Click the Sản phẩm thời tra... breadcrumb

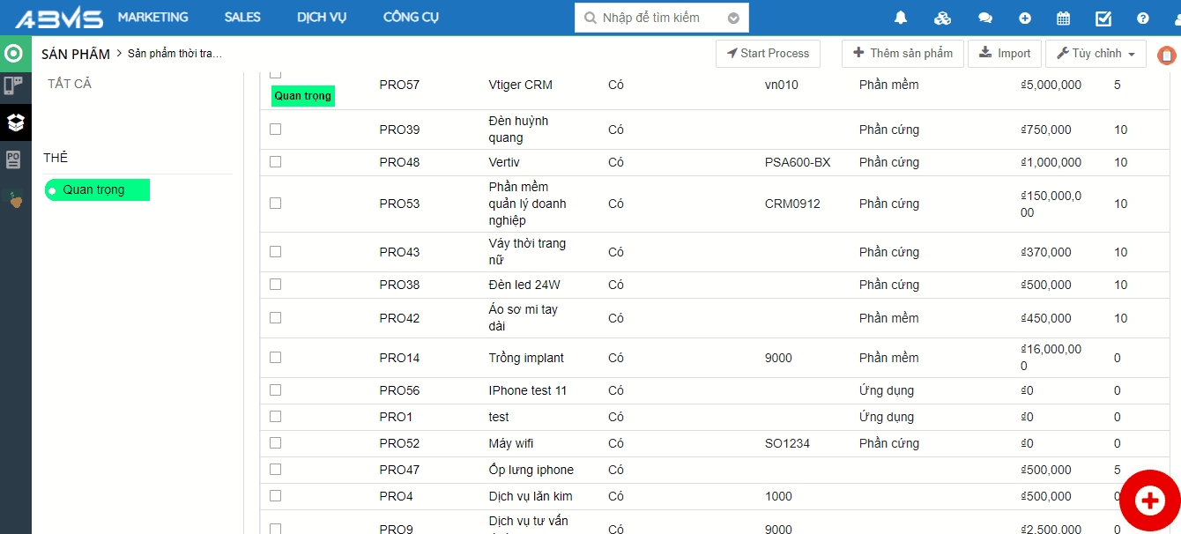(x=175, y=54)
